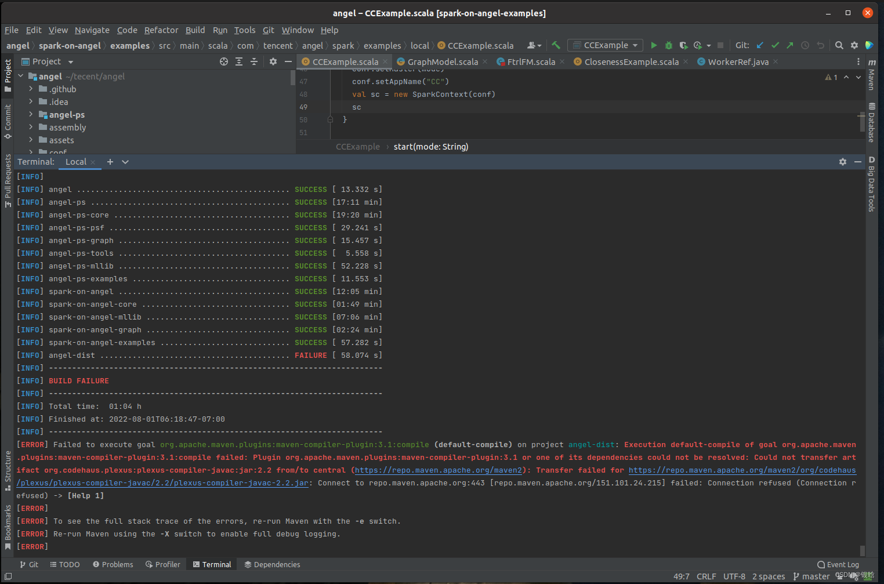
Task: Toggle the Project tool window stripe button
Action: tap(8, 75)
